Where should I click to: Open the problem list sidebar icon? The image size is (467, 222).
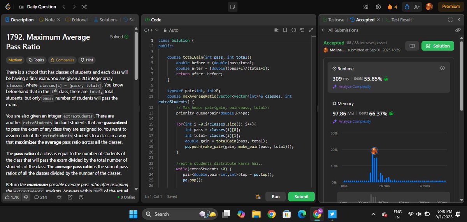tap(21, 7)
